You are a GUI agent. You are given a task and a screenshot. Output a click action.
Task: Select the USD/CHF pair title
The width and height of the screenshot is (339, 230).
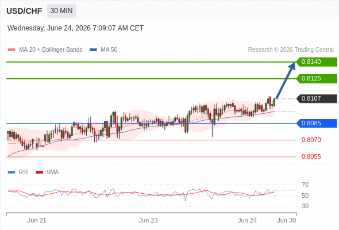pyautogui.click(x=24, y=11)
